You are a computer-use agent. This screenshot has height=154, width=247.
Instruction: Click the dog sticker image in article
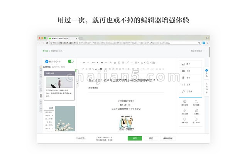[x=127, y=123]
